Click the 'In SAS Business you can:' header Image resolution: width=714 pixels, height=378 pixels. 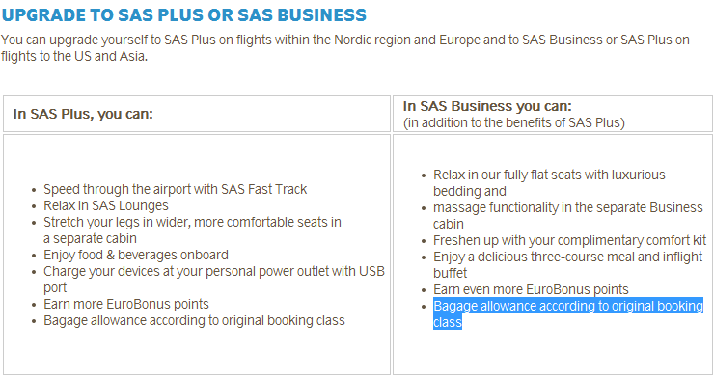(x=487, y=106)
